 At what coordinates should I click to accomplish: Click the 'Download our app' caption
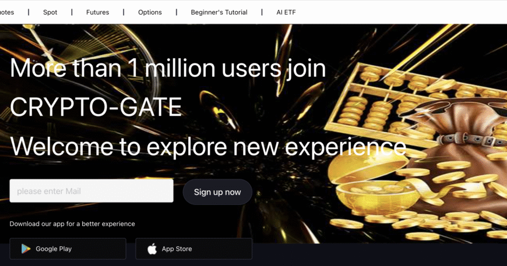pos(72,224)
